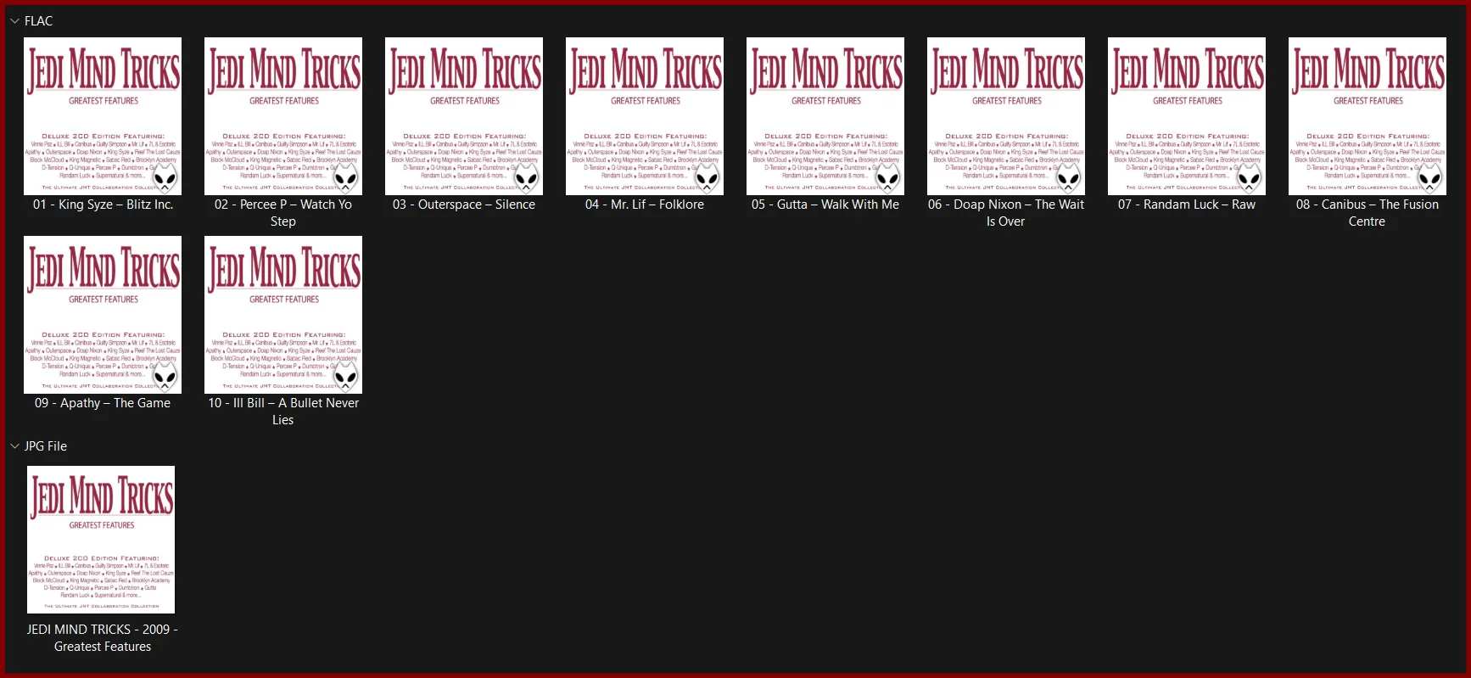Select the JPG cover image thumbnail
1471x678 pixels.
pyautogui.click(x=101, y=540)
